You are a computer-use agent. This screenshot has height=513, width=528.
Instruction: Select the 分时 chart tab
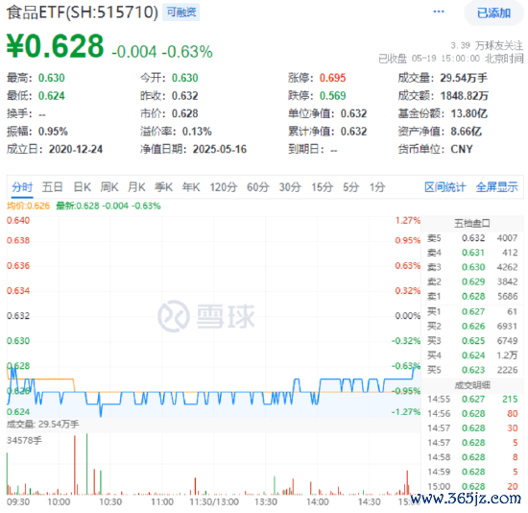[22, 187]
